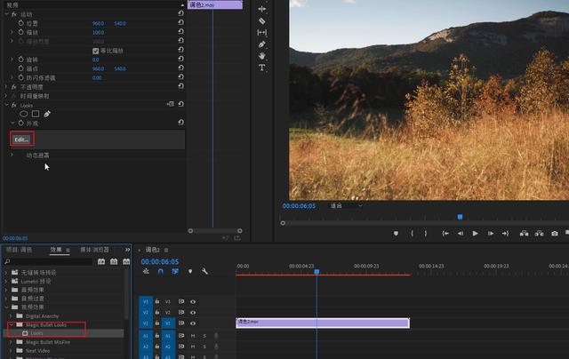Solo audio track A1

pyautogui.click(x=204, y=336)
